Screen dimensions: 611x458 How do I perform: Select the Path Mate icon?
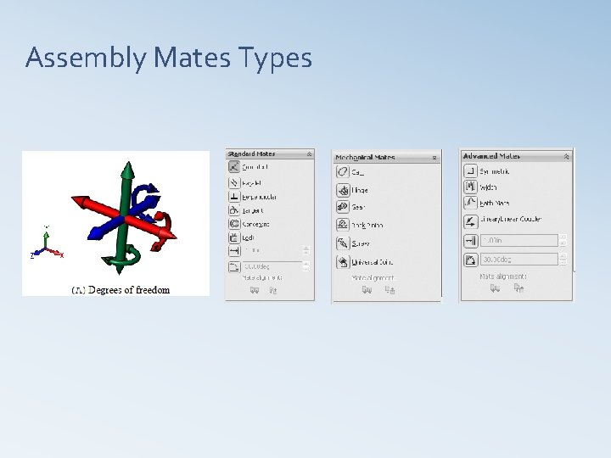[470, 203]
